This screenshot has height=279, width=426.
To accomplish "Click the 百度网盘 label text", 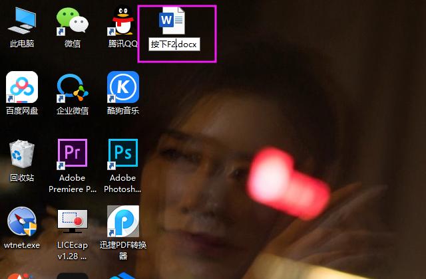I will coord(22,111).
